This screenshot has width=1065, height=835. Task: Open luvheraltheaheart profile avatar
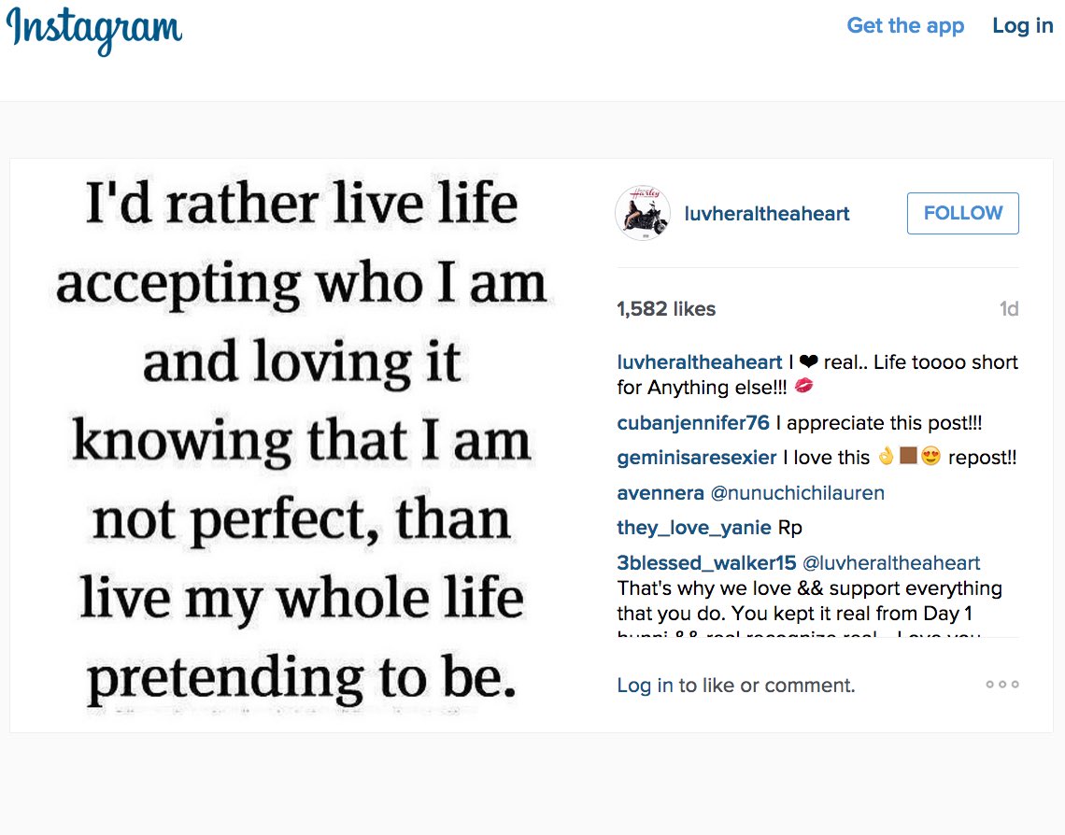pyautogui.click(x=643, y=213)
